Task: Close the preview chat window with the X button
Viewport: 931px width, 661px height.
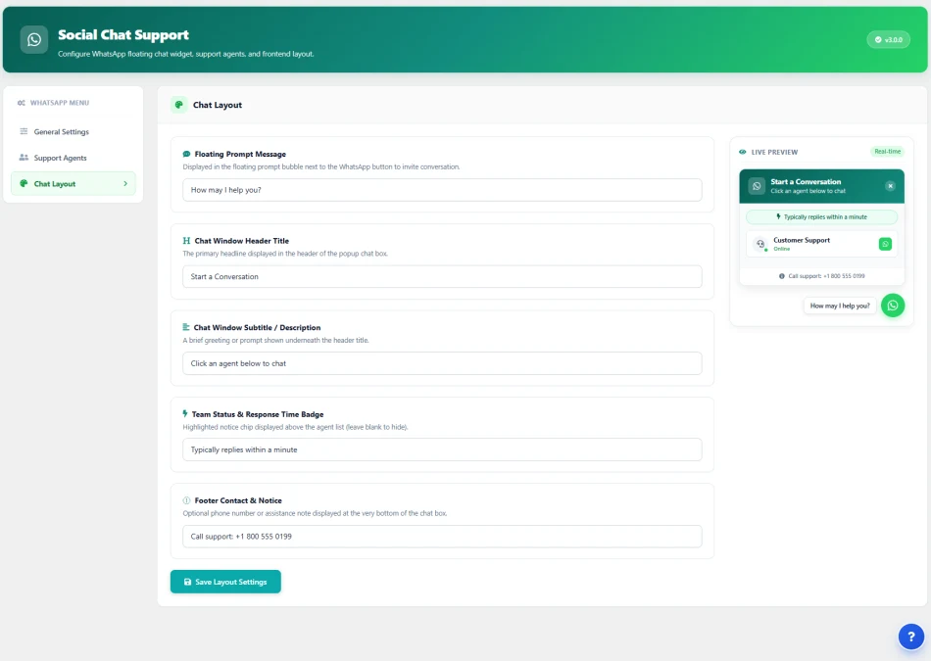Action: [890, 186]
